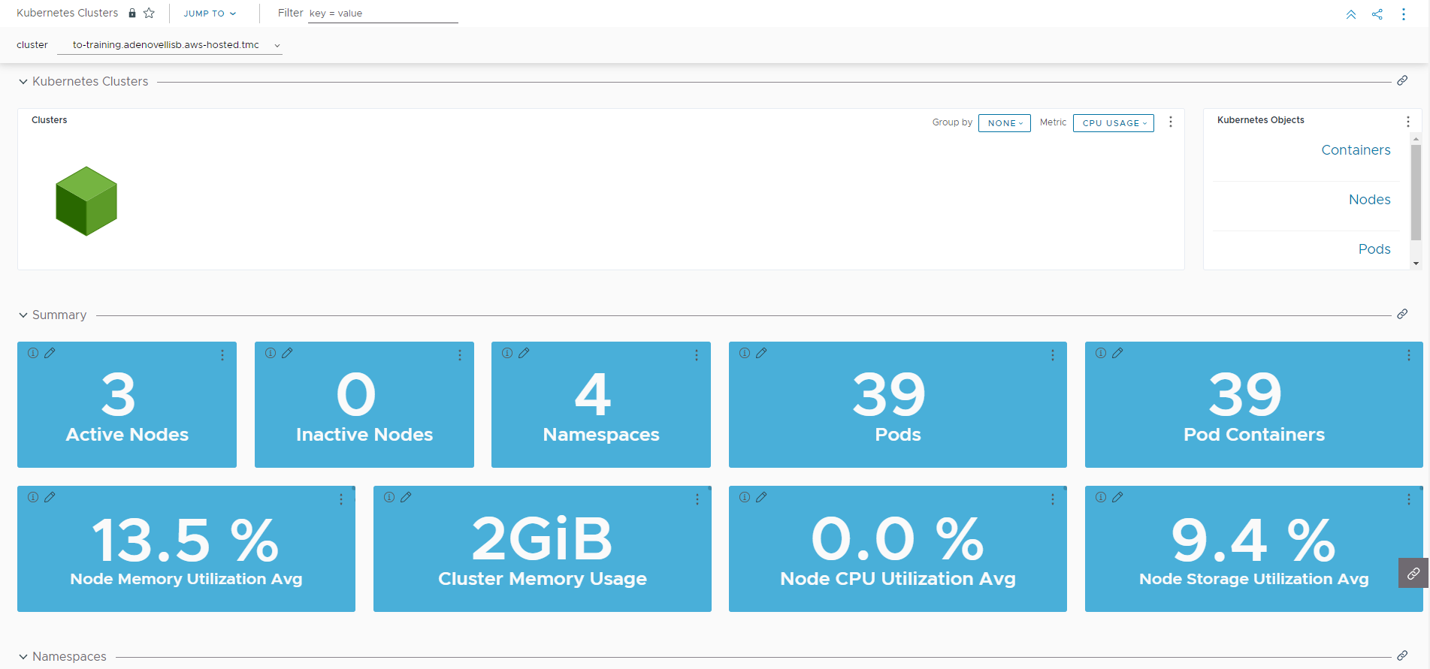Viewport: 1430px width, 669px height.
Task: Open the JUMP TO menu
Action: point(209,14)
